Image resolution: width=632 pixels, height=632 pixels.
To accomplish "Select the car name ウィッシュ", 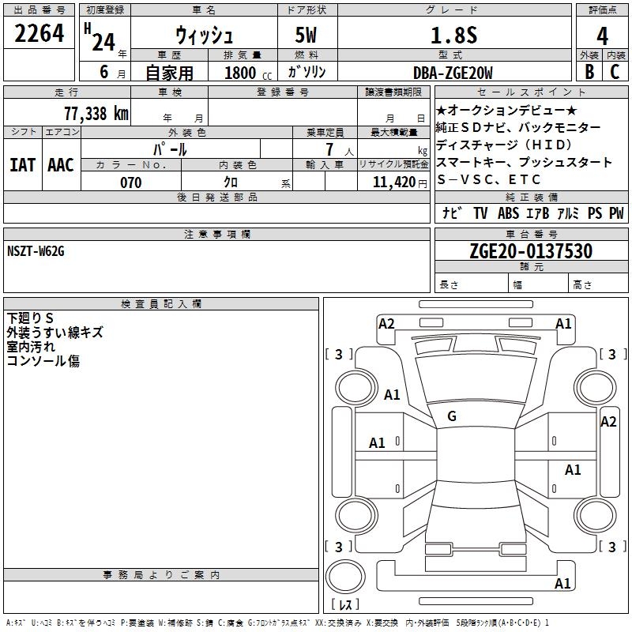I will point(204,35).
